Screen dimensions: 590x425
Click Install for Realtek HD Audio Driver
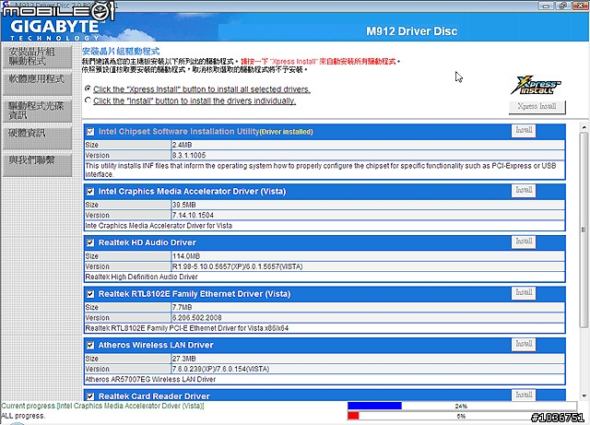(524, 242)
